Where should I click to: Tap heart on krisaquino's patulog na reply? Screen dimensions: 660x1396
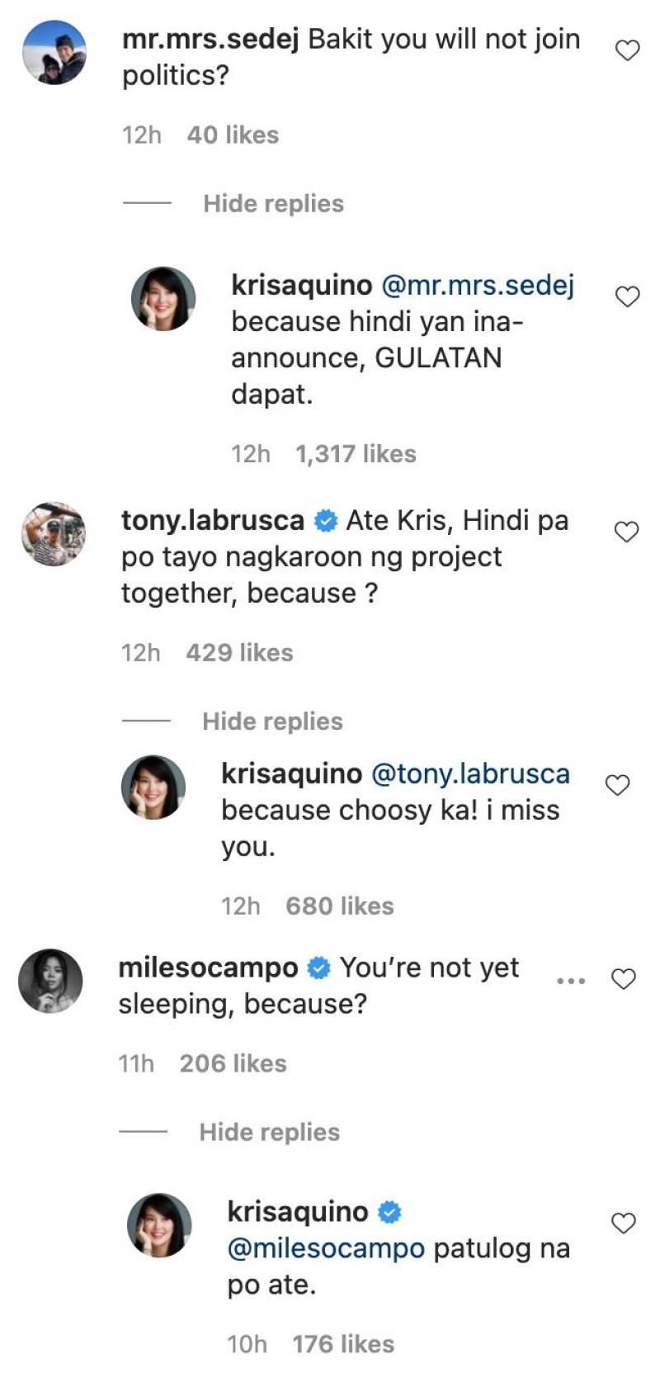623,1223
